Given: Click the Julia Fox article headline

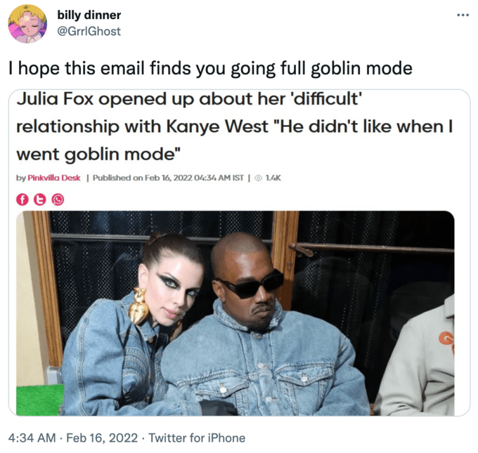Looking at the screenshot, I should point(234,126).
